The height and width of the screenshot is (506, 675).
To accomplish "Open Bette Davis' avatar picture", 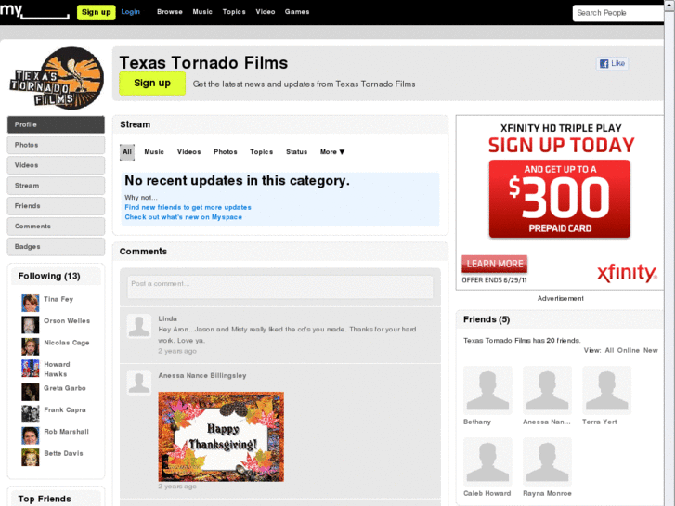I will click(x=30, y=458).
